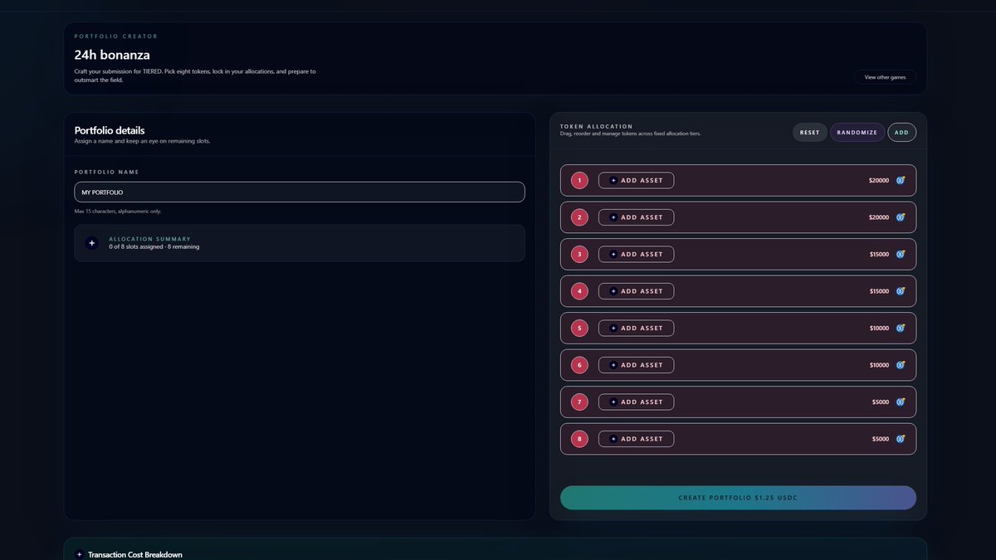The width and height of the screenshot is (996, 560).
Task: Click the $15000 amount in slot 4
Action: click(x=879, y=291)
